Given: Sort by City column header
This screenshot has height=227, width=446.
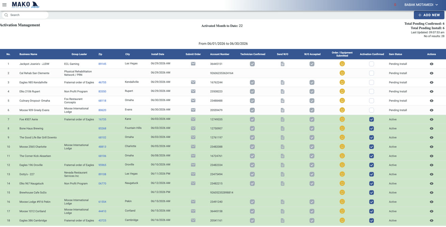Looking at the screenshot, I should [x=127, y=54].
